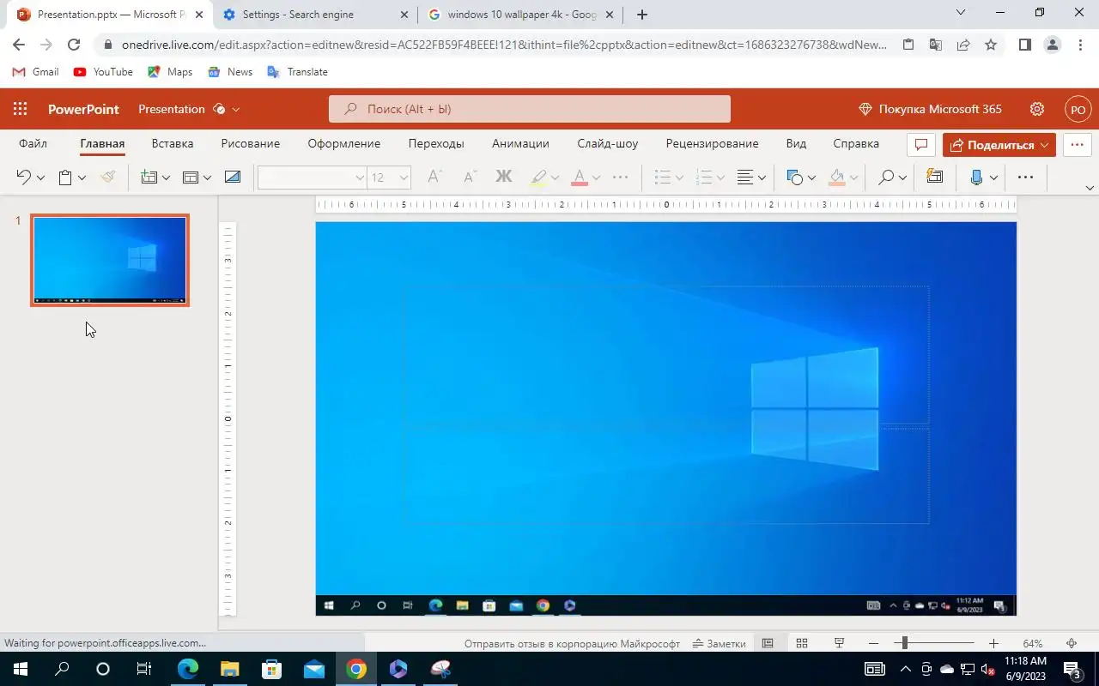Click the text highlight color marker
This screenshot has width=1099, height=686.
point(538,178)
